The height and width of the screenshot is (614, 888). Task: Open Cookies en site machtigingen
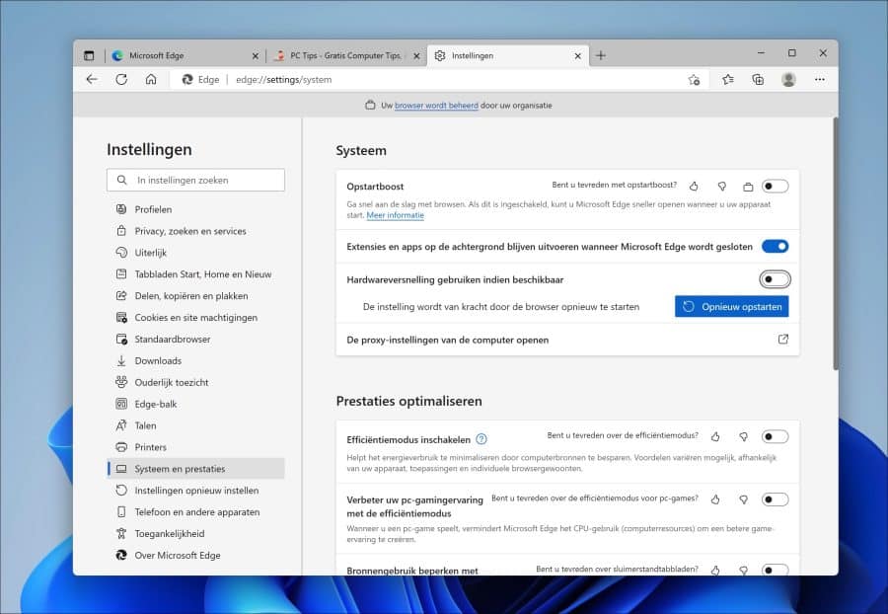[196, 317]
